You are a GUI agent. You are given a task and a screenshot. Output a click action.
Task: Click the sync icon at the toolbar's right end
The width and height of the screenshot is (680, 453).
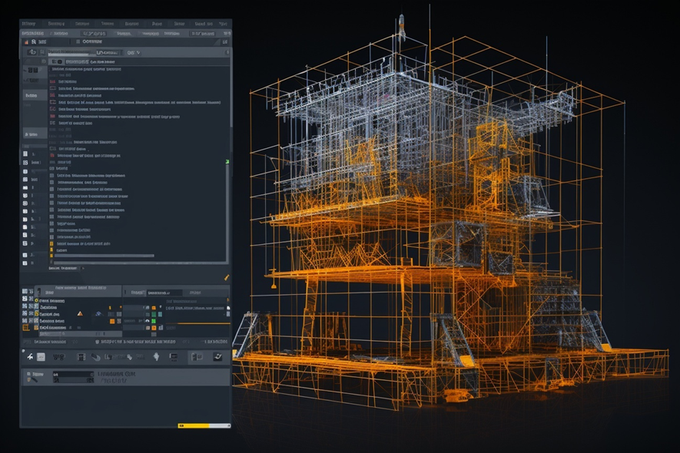coord(217,356)
